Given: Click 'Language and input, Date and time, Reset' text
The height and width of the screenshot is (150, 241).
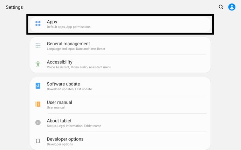Looking at the screenshot, I should (x=76, y=49).
